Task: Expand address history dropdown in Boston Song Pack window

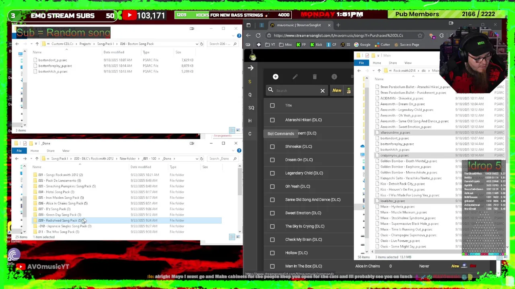Action: (x=197, y=44)
